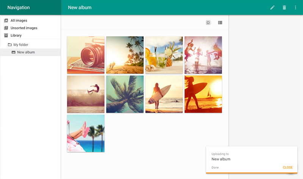Open the couple under palm trees photo

pos(125,55)
